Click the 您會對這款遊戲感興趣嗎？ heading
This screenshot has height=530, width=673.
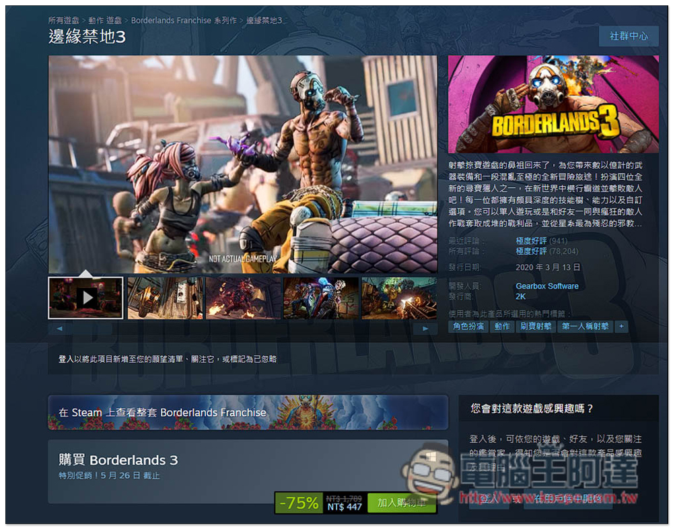coord(532,409)
